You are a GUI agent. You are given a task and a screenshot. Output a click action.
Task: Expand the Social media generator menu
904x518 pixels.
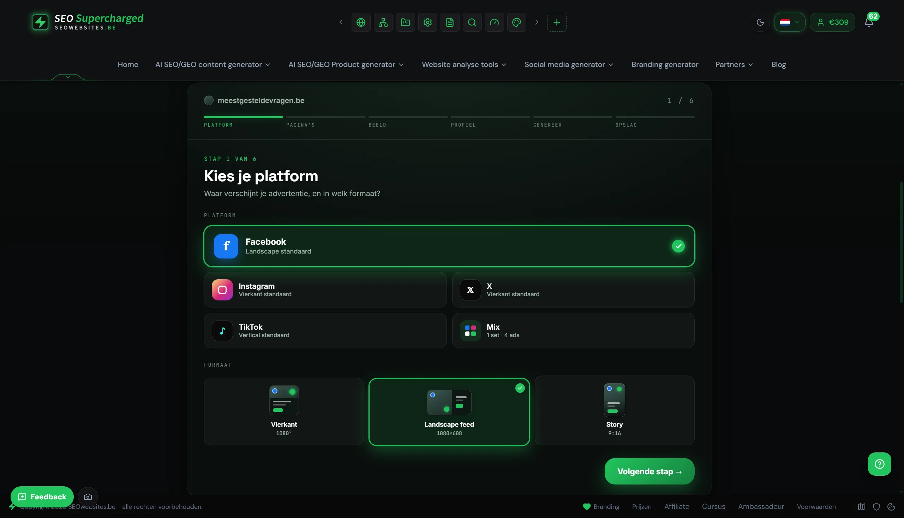point(569,65)
